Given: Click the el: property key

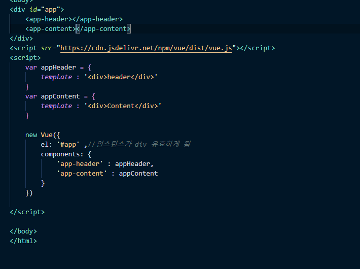Looking at the screenshot, I should [x=47, y=145].
